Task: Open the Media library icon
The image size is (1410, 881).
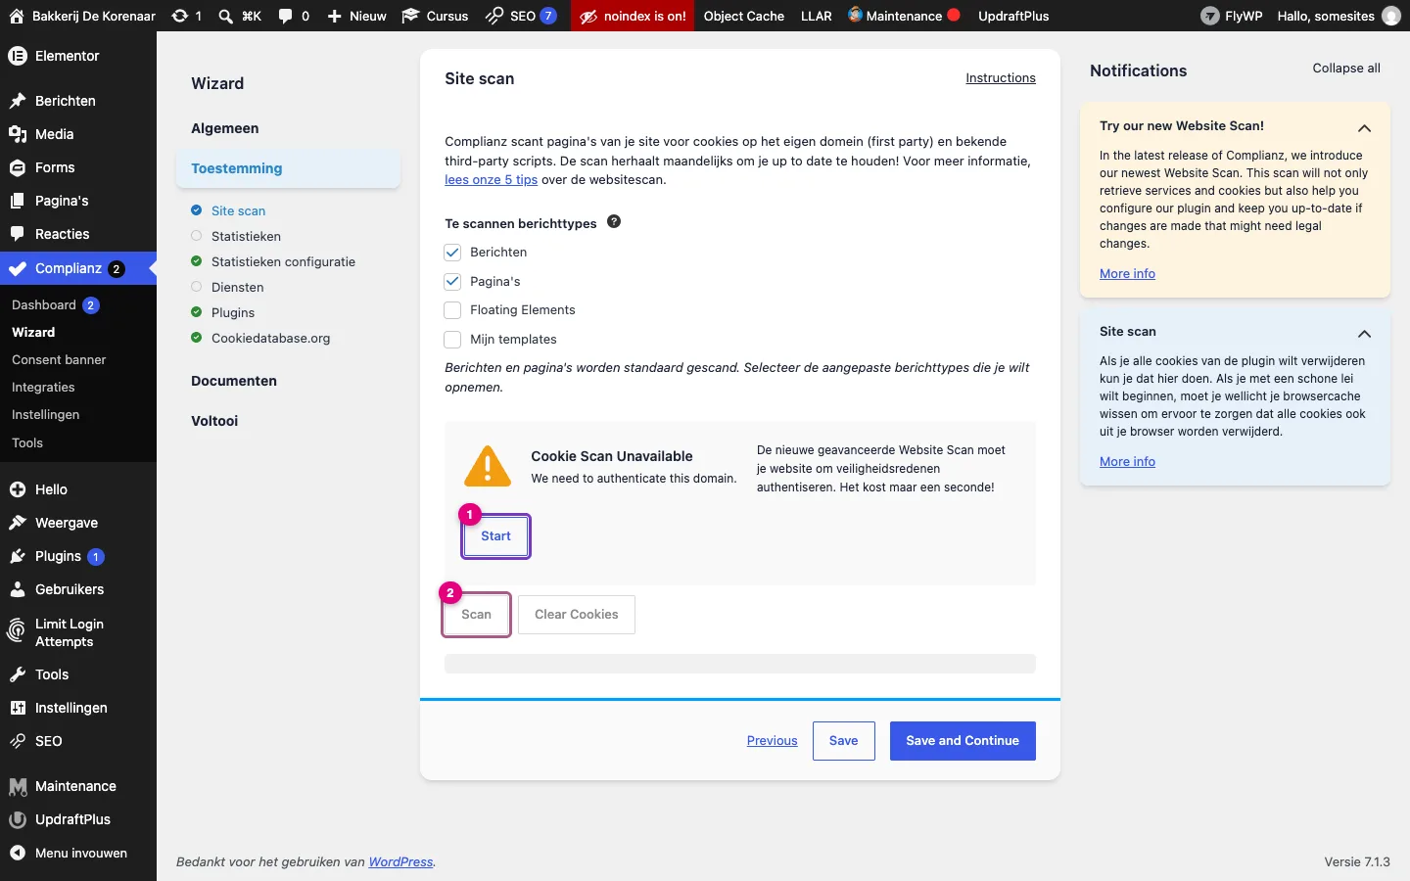Action: coord(18,134)
